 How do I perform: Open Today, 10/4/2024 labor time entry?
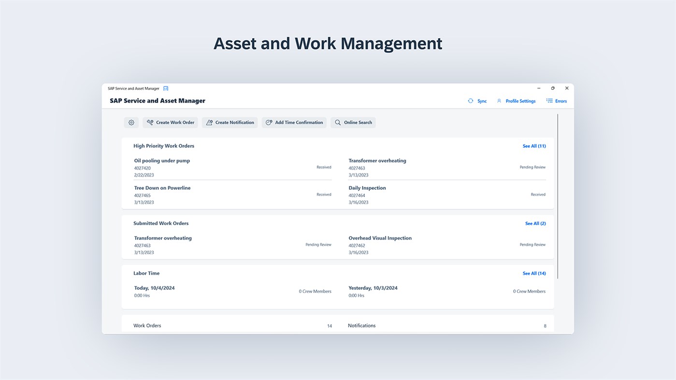point(155,287)
